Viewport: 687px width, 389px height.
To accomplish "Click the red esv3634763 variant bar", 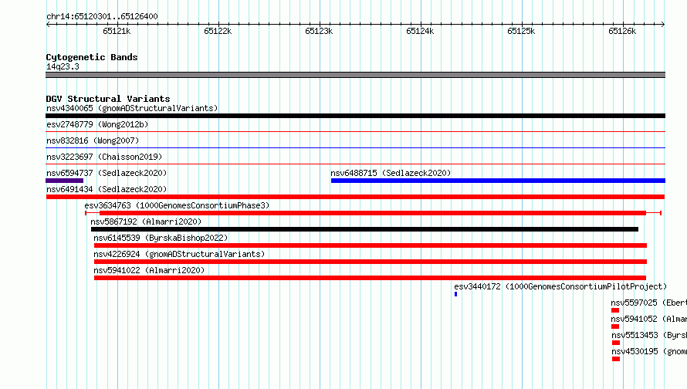I will [x=373, y=213].
